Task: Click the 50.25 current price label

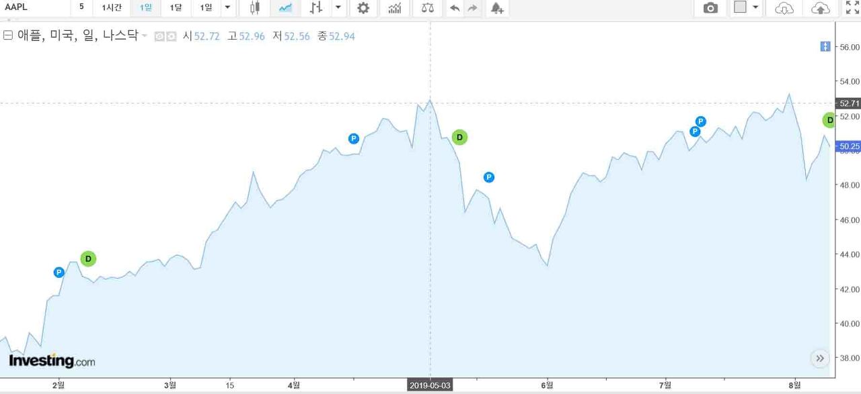Action: pyautogui.click(x=848, y=146)
